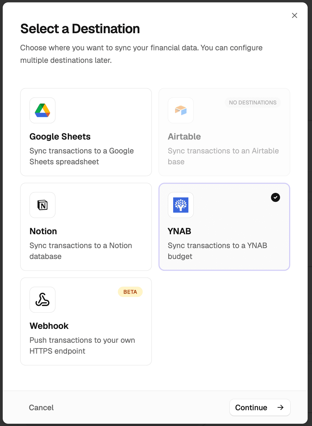312x426 pixels.
Task: Click the Select a Destination heading
Action: (x=80, y=29)
